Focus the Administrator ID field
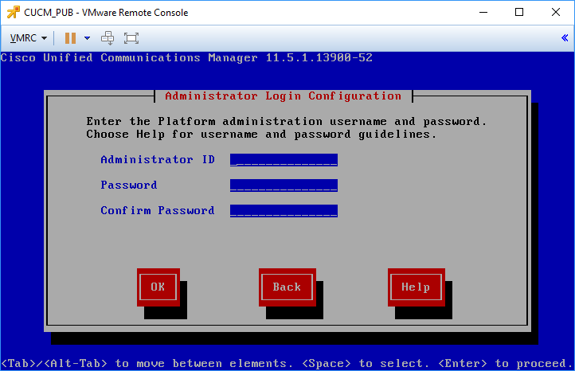The image size is (575, 371). (284, 160)
